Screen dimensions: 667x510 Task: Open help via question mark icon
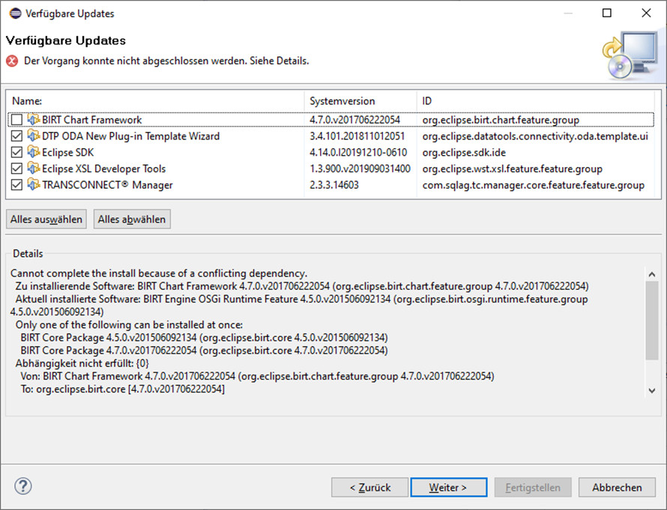tap(23, 486)
